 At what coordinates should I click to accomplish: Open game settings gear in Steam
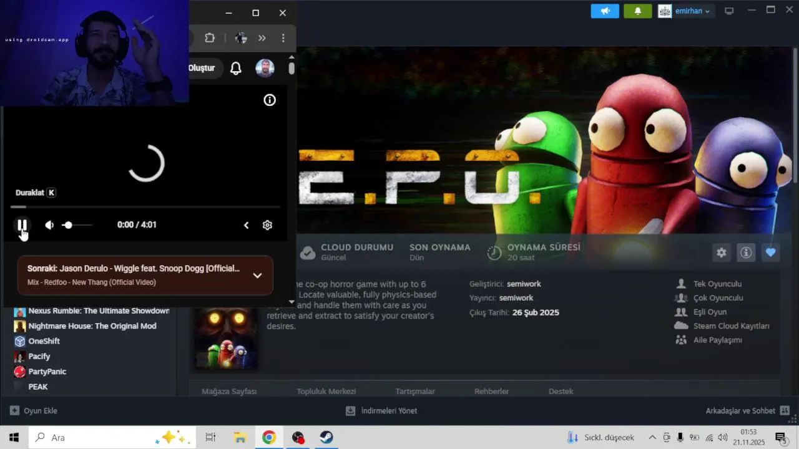pos(722,253)
